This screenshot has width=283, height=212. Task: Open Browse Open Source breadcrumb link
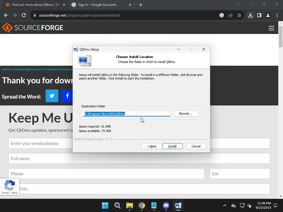point(28,69)
